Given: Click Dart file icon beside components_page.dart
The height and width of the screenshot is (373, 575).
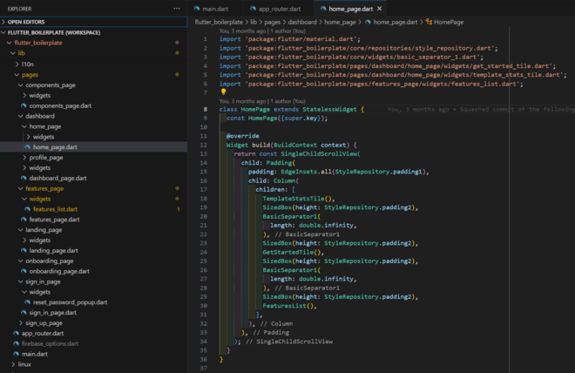Looking at the screenshot, I should pos(24,105).
